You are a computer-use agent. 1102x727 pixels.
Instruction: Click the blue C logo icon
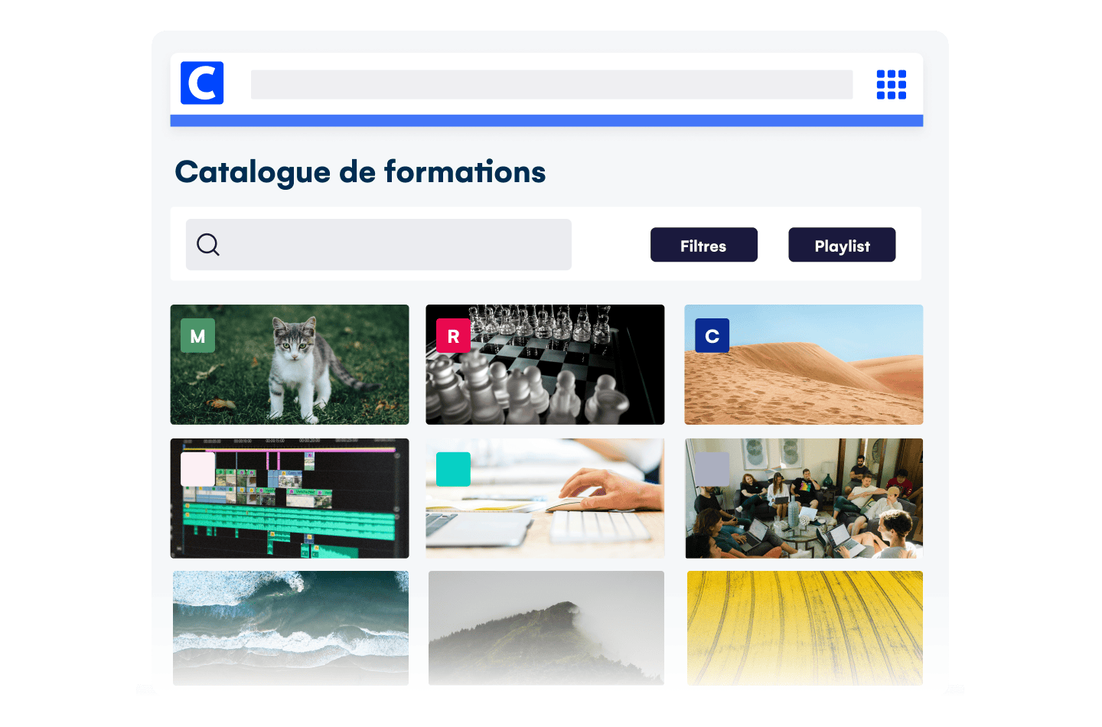coord(202,83)
